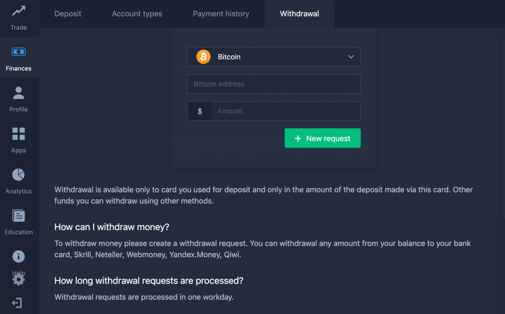The height and width of the screenshot is (314, 505).
Task: Log out using the exit arrow icon
Action: [17, 303]
